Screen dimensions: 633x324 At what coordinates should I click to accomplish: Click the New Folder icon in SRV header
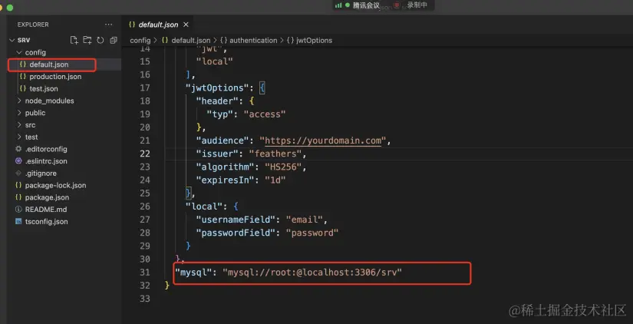pyautogui.click(x=87, y=40)
